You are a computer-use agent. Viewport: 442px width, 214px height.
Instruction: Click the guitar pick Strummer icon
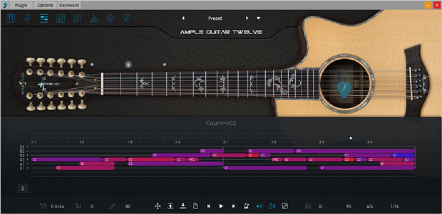(28, 18)
